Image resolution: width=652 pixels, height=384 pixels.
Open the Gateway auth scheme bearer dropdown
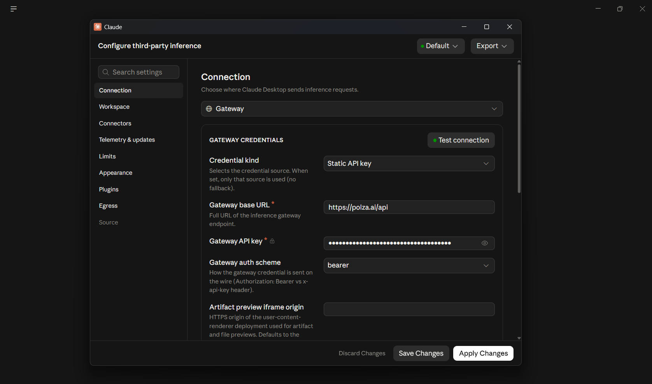click(409, 266)
